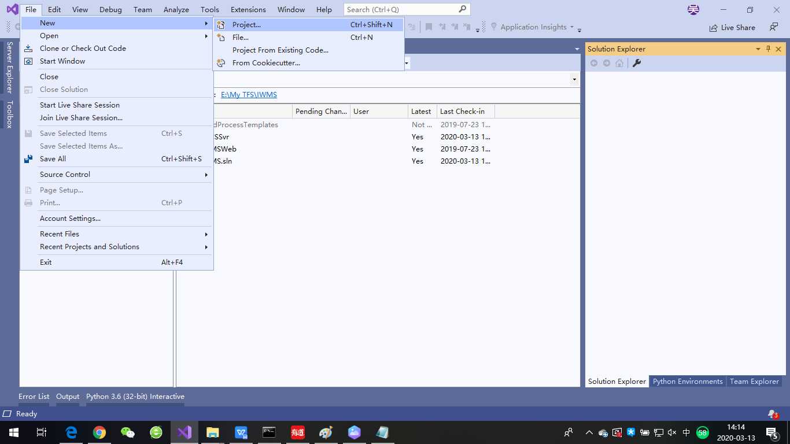The width and height of the screenshot is (790, 444).
Task: Open the Application Insights dropdown arrow
Action: tap(572, 27)
